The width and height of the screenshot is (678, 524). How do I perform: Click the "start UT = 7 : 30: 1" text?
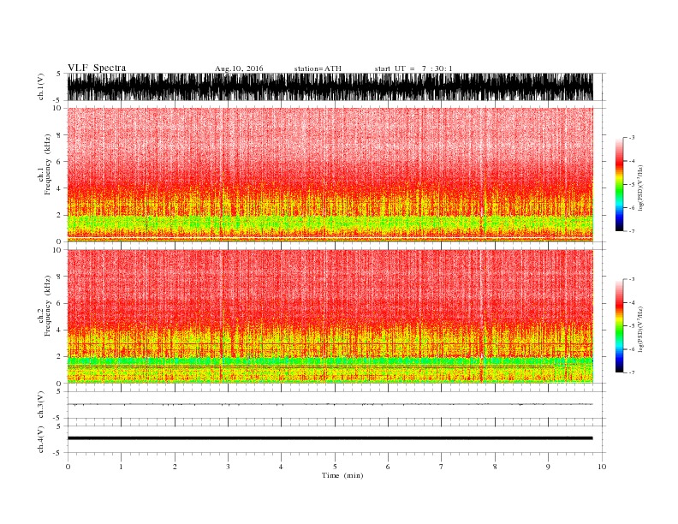click(x=413, y=68)
